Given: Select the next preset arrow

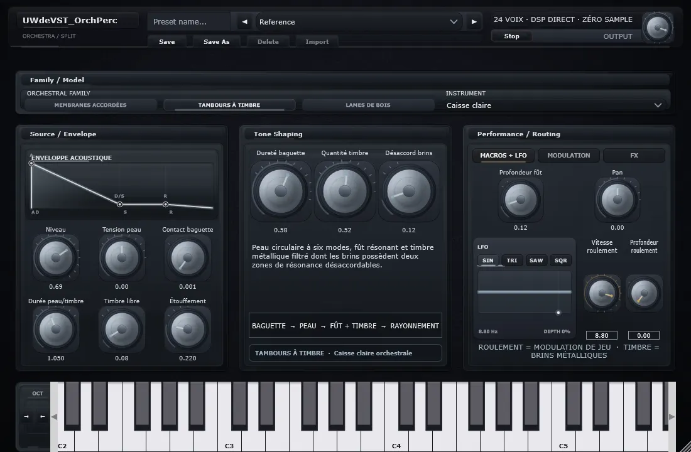Looking at the screenshot, I should pos(474,21).
